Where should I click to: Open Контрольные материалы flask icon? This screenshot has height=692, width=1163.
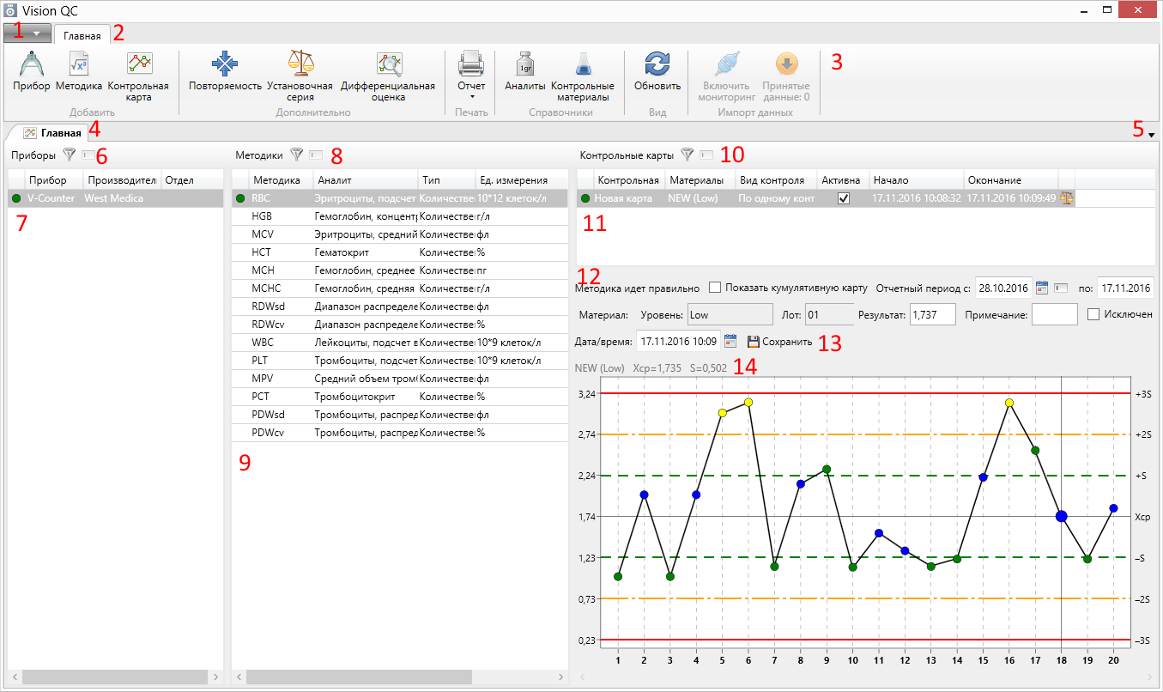pyautogui.click(x=583, y=77)
